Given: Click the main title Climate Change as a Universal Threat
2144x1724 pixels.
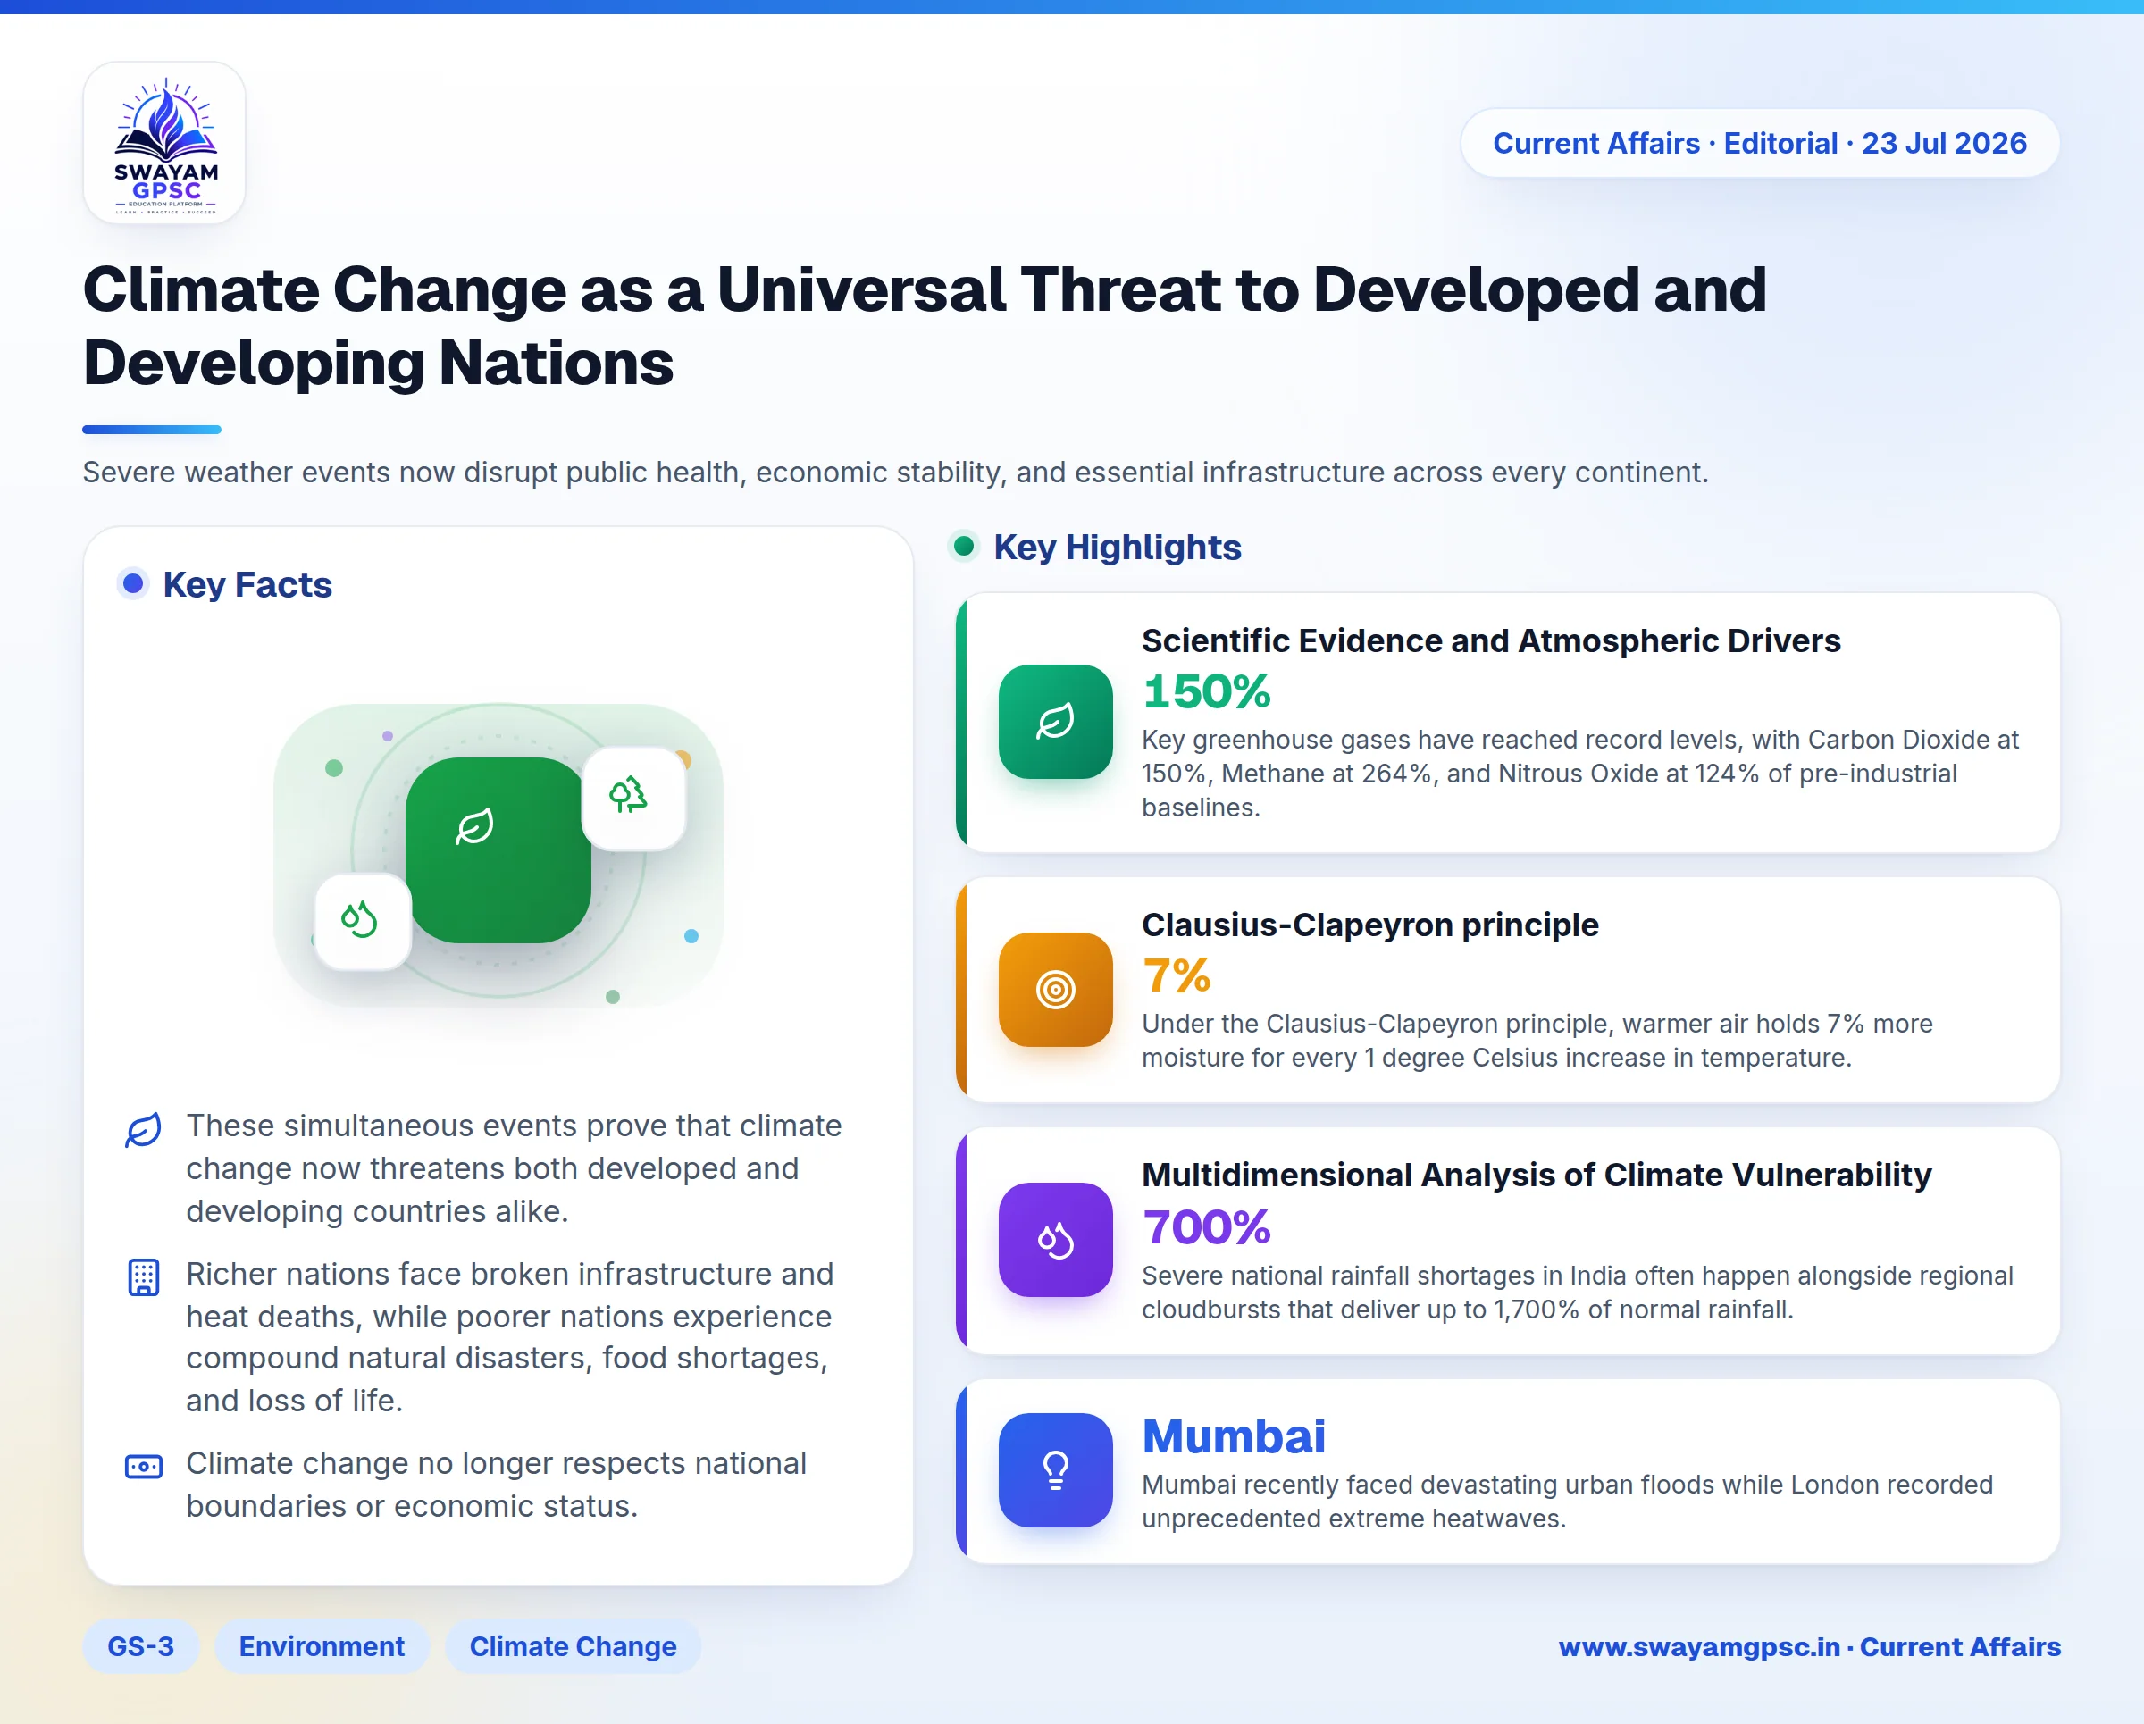Looking at the screenshot, I should (x=925, y=325).
